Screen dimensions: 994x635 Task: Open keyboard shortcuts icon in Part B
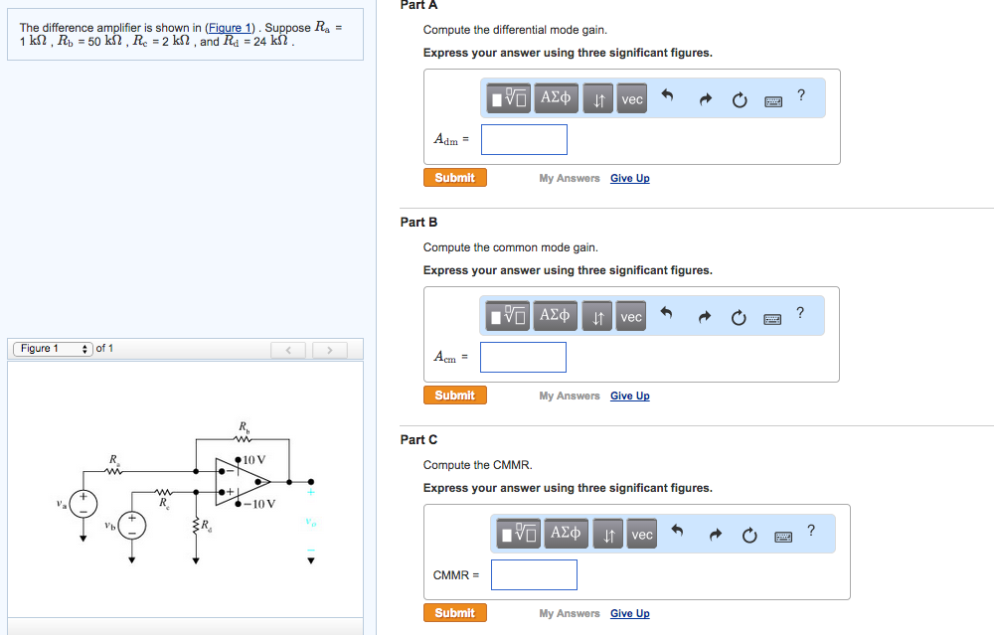click(x=772, y=319)
